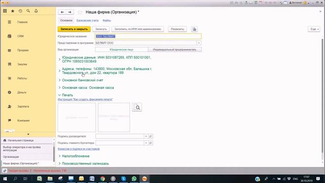325x183 pixels.
Task: Open the Компания section
Action: pyautogui.click(x=23, y=120)
